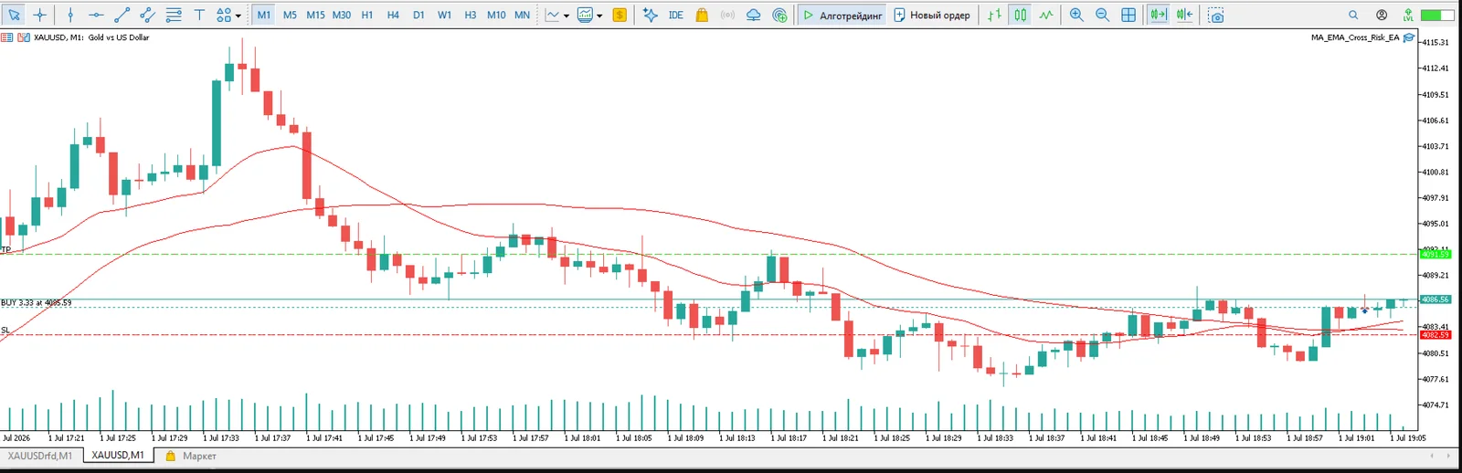
Task: Click the 4082.59 red price tag
Action: tap(1436, 334)
